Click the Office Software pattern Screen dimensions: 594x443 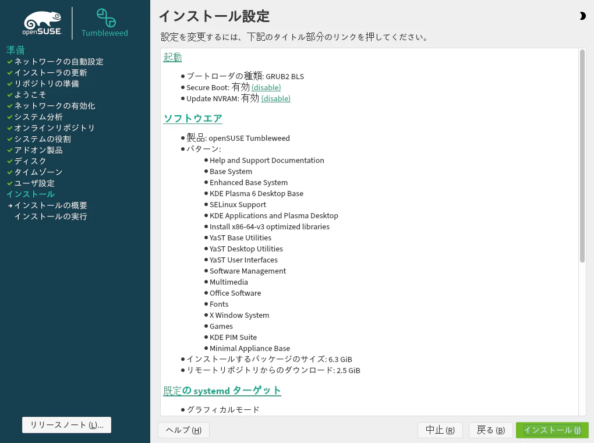pyautogui.click(x=235, y=293)
